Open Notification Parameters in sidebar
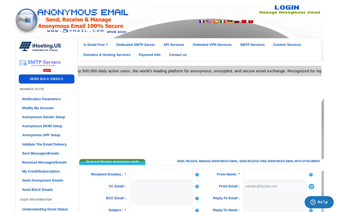 pos(41,99)
